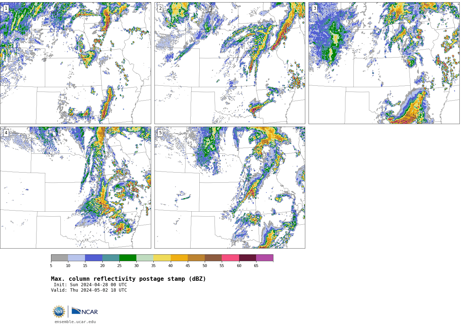This screenshot has width=463, height=326.
Task: Click the ensemble.ucar.edu text
Action: click(75, 322)
